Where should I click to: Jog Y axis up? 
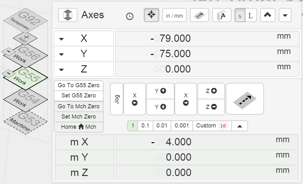pyautogui.click(x=160, y=91)
